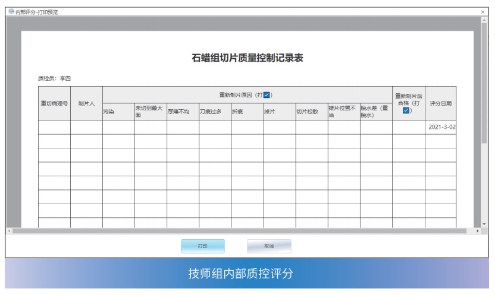
Task: Click the vertical scrollbar down arrow
Action: [484, 224]
